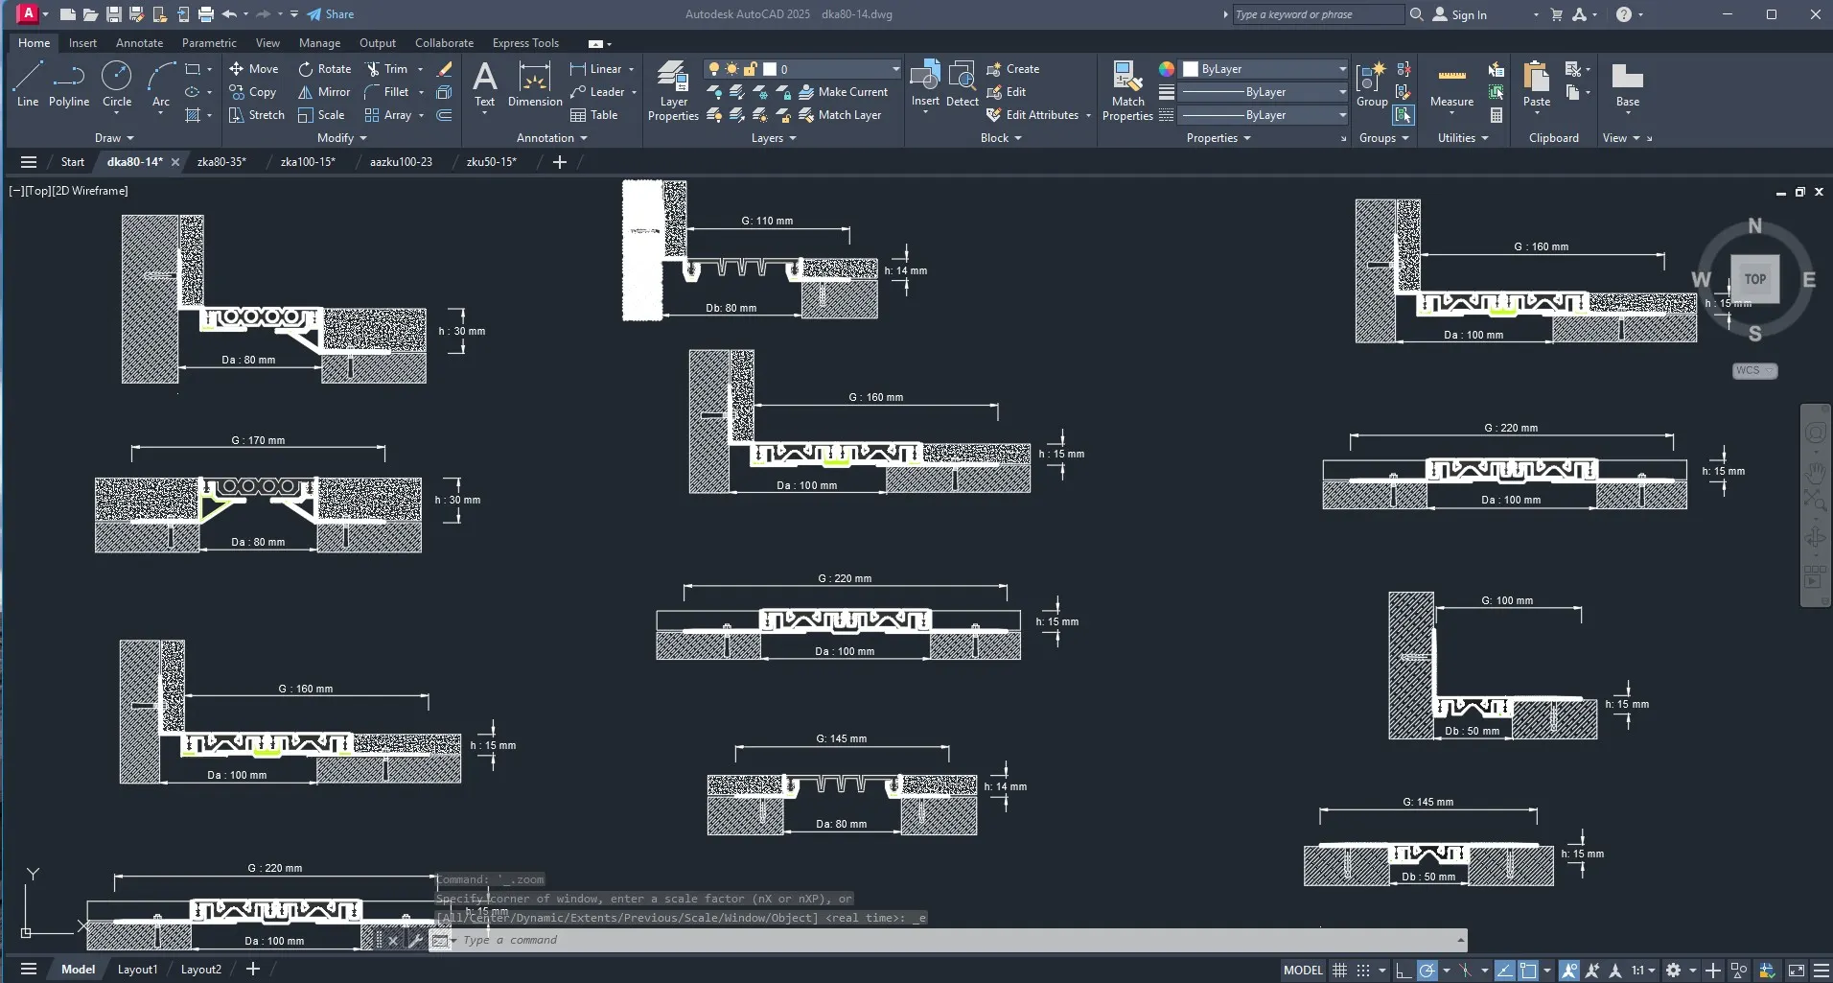Expand the Draw panel
The image size is (1833, 983).
pos(114,138)
